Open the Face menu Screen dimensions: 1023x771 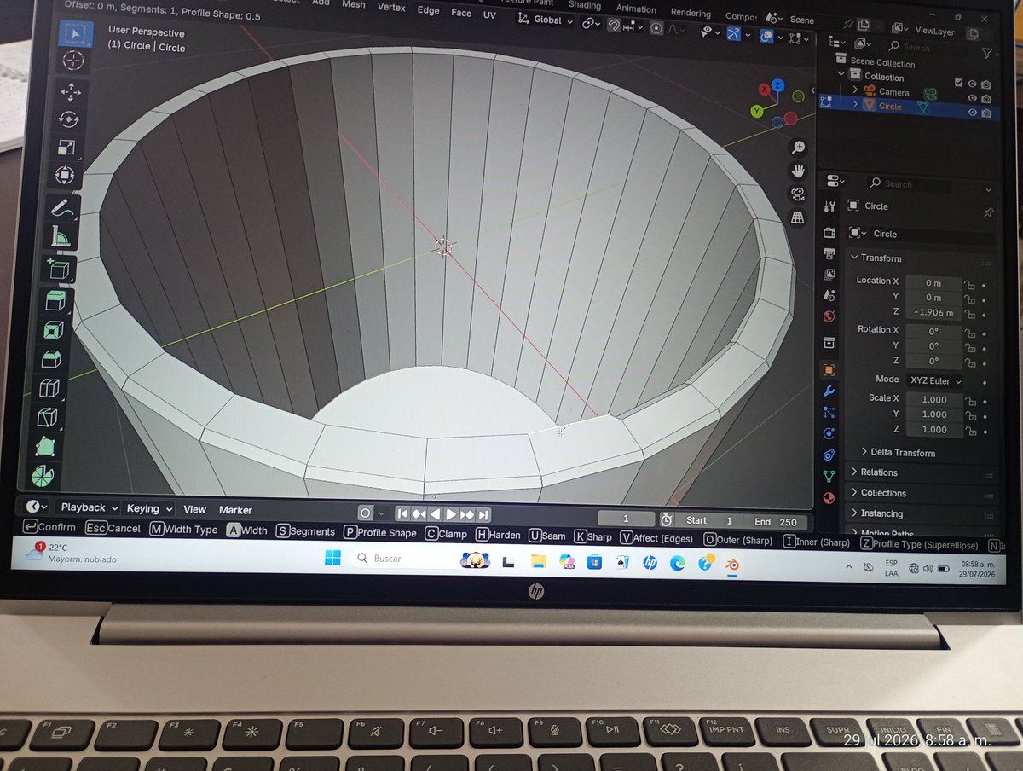461,13
